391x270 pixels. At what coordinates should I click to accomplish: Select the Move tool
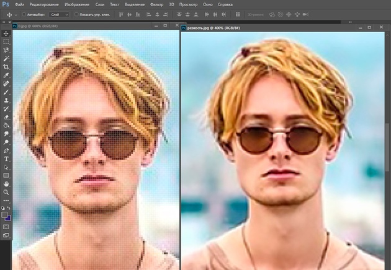(6, 33)
